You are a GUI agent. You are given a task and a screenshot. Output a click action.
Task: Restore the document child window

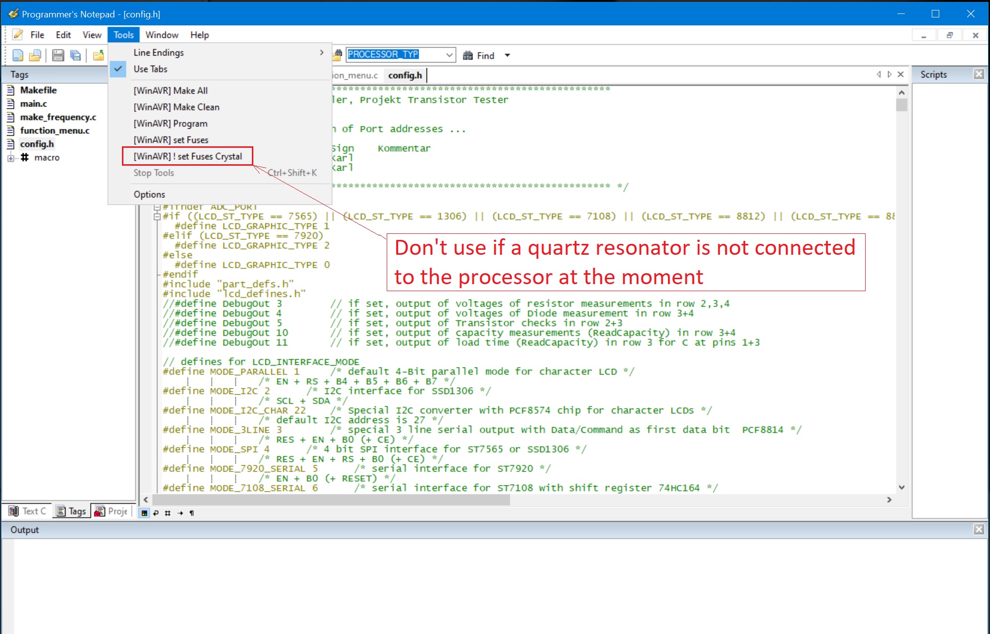pos(950,35)
